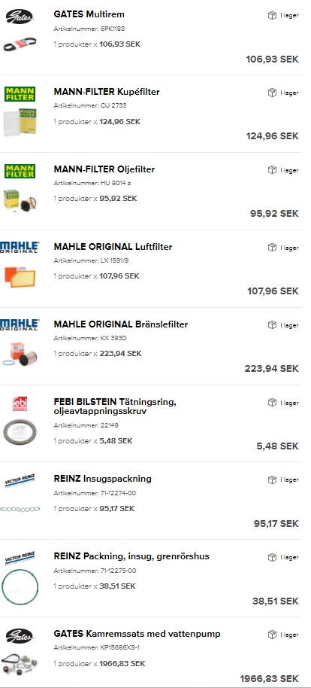View the Kamremssats timing belt kit thumbnail
The height and width of the screenshot is (688, 311).
(x=20, y=663)
